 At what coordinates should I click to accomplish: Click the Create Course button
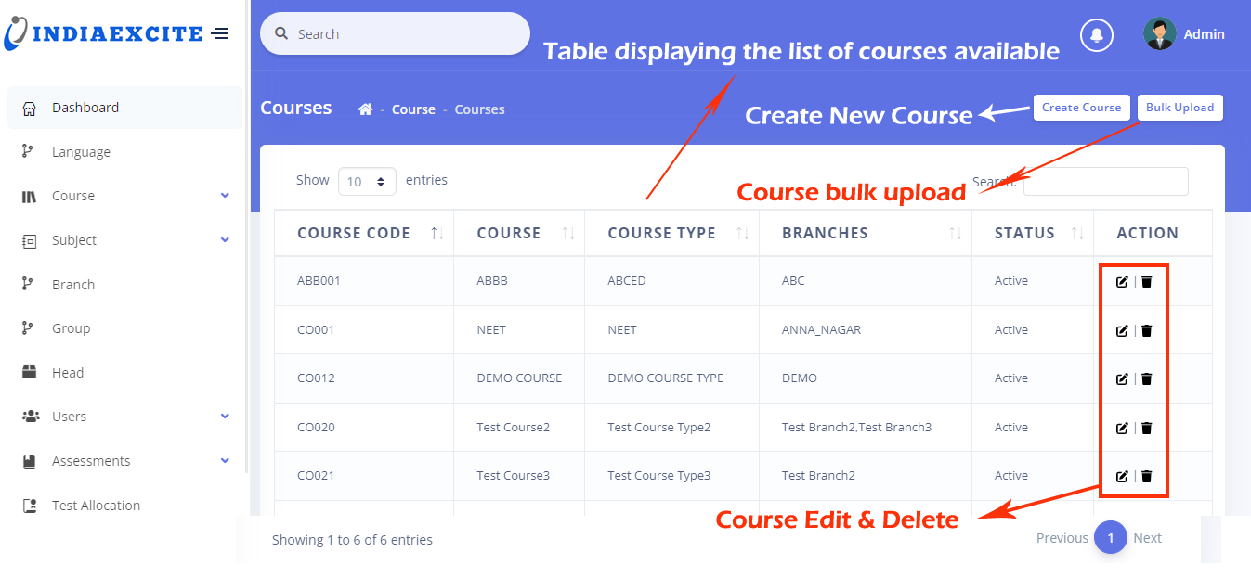tap(1081, 108)
